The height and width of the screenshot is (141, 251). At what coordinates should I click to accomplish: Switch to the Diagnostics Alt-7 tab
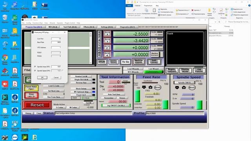click(x=127, y=27)
